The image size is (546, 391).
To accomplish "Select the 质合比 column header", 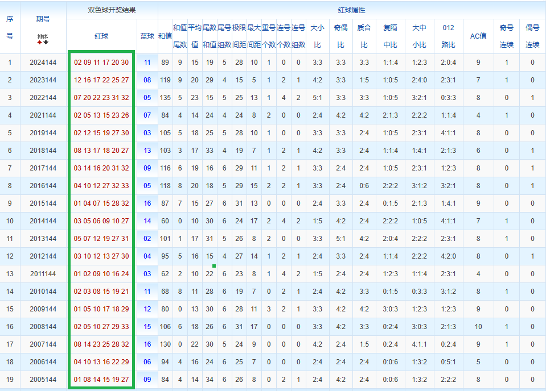I will [x=364, y=36].
